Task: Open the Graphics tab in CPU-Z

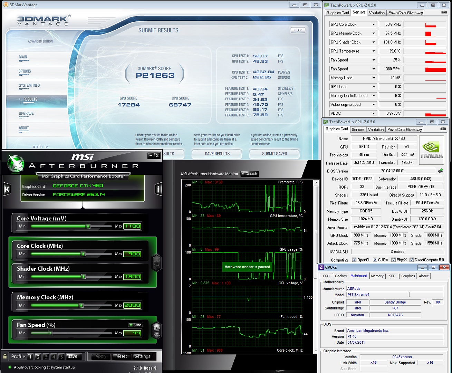Action: coord(408,276)
